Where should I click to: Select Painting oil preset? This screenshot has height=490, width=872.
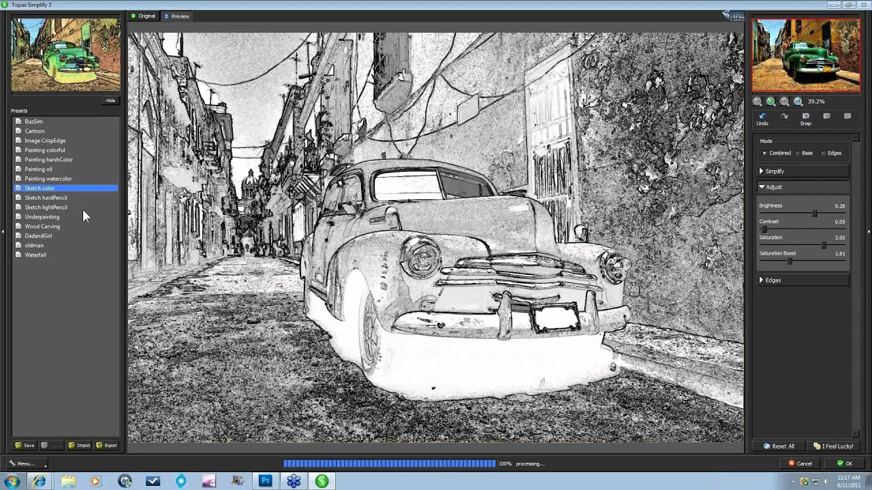pyautogui.click(x=65, y=169)
